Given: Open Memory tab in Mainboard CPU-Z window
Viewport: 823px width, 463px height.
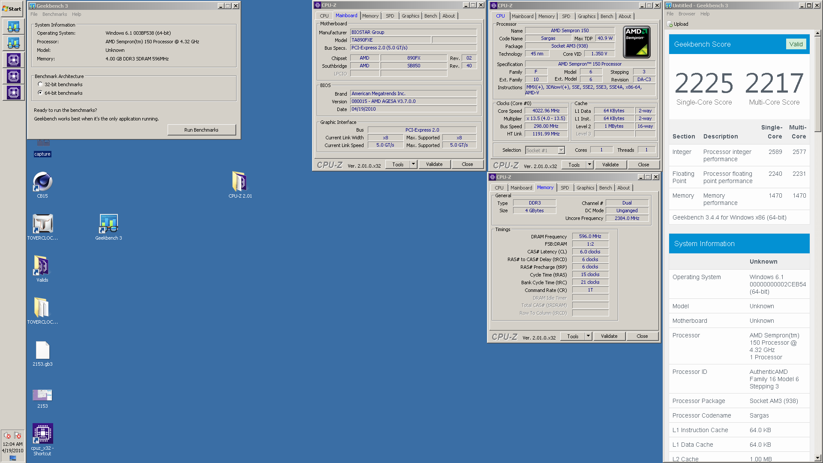Looking at the screenshot, I should (370, 16).
